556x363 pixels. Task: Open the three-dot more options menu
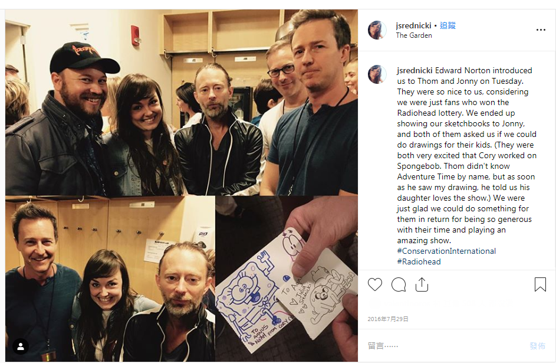(x=541, y=30)
